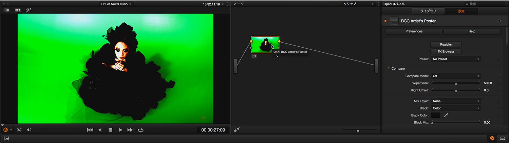Screen dimensions: 509x143
Task: Toggle loop playback
Action: point(140,130)
